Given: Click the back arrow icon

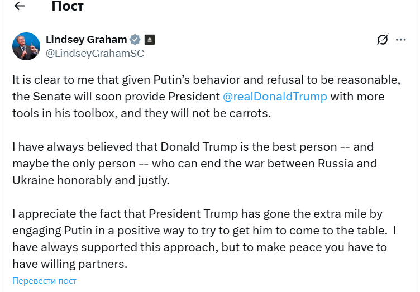Looking at the screenshot, I should [19, 7].
